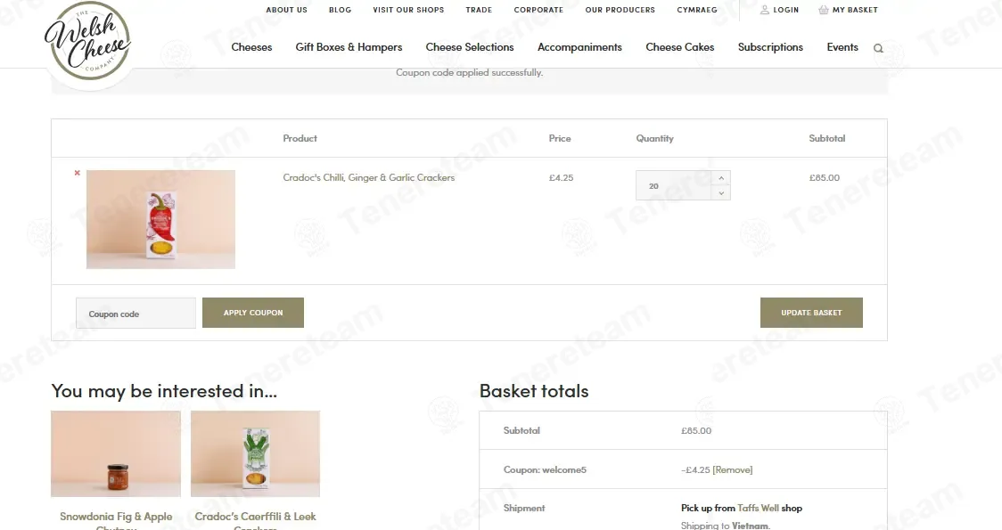Screen dimensions: 1002x530
Task: Click the user icon beside Login
Action: point(764,10)
